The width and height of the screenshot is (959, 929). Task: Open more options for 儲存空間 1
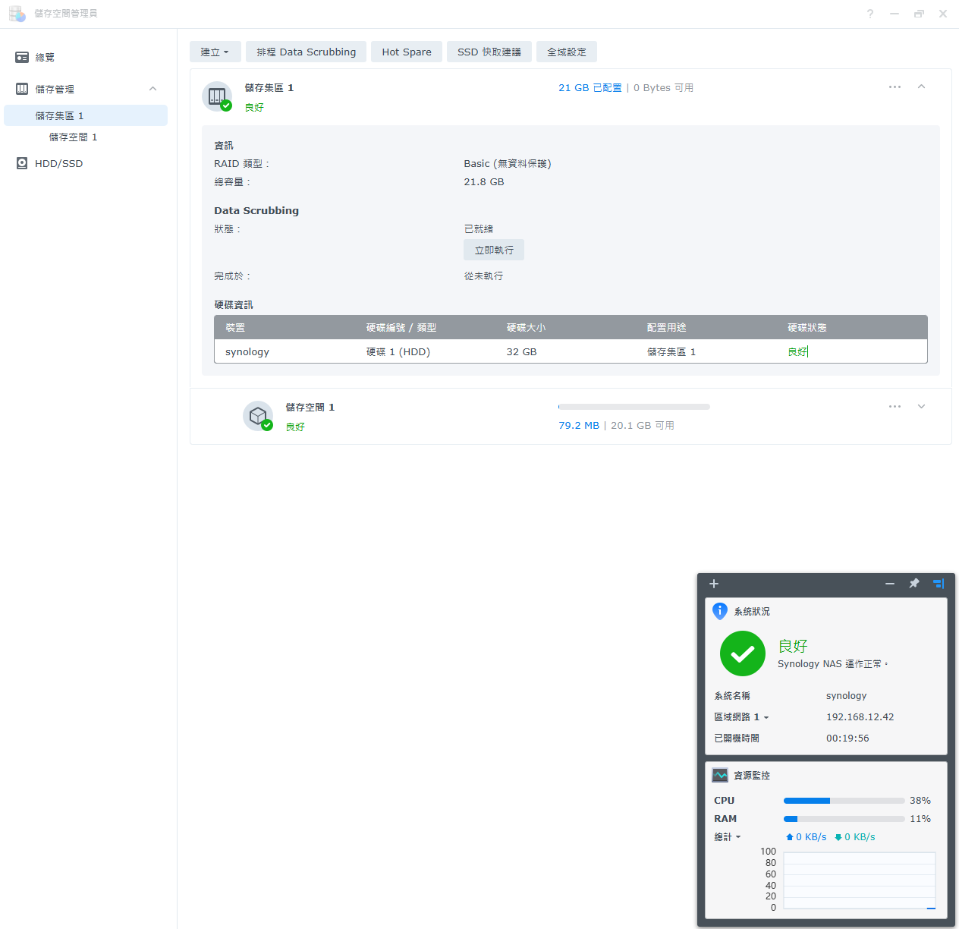pos(895,407)
